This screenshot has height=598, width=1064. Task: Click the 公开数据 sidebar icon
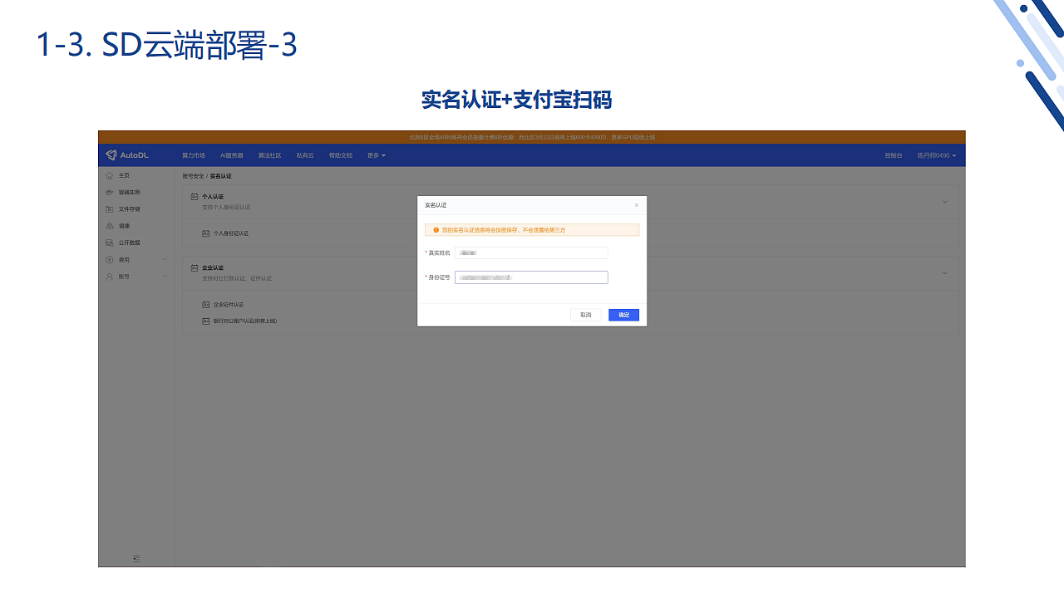(x=110, y=243)
